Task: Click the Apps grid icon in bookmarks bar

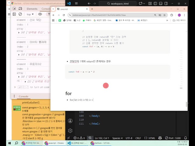Action: point(53,20)
